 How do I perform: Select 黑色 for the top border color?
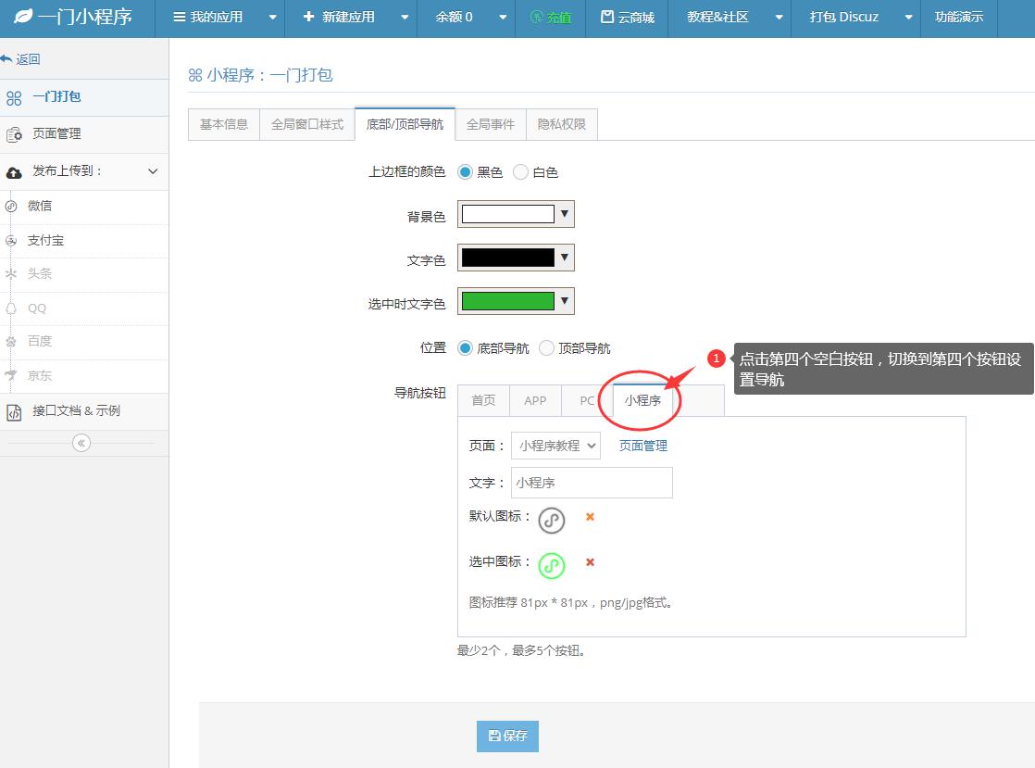point(466,172)
